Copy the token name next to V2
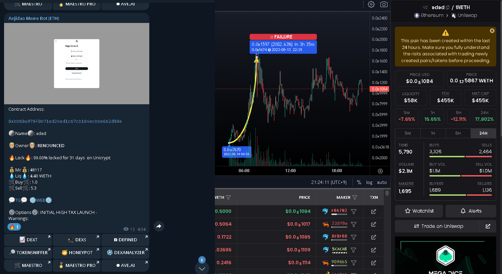The height and width of the screenshot is (274, 502). tap(447, 7)
